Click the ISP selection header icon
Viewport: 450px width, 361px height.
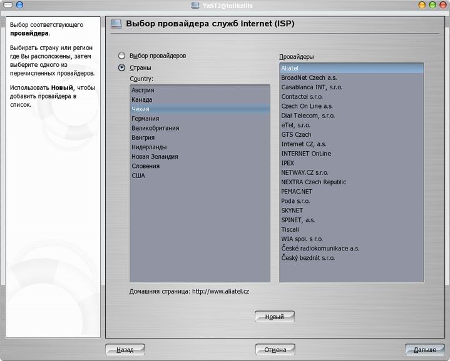click(x=116, y=24)
